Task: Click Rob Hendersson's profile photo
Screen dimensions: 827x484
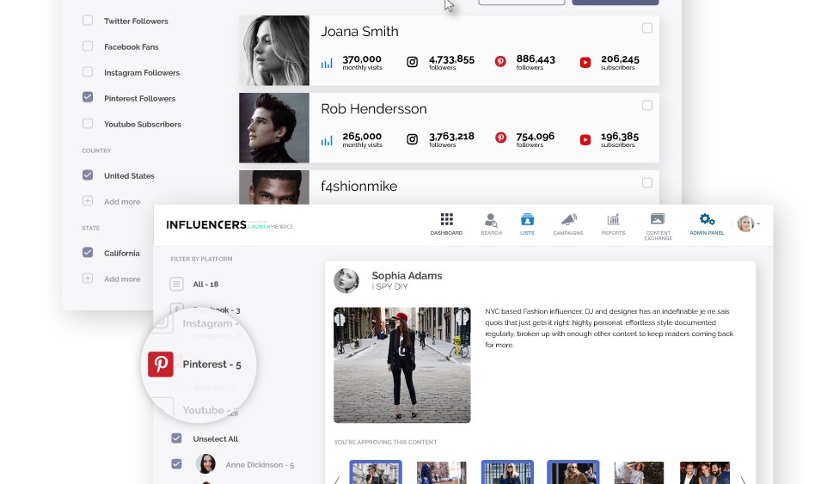Action: click(273, 128)
